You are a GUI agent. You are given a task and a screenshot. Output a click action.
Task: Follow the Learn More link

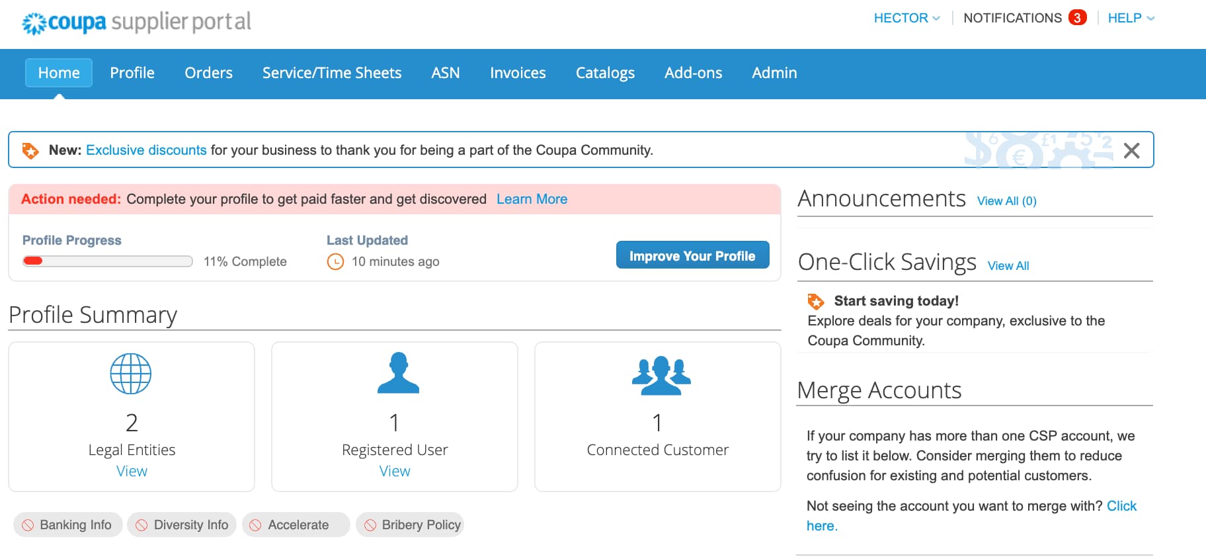[x=532, y=199]
